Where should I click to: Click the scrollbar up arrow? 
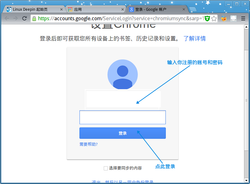pos(246,27)
